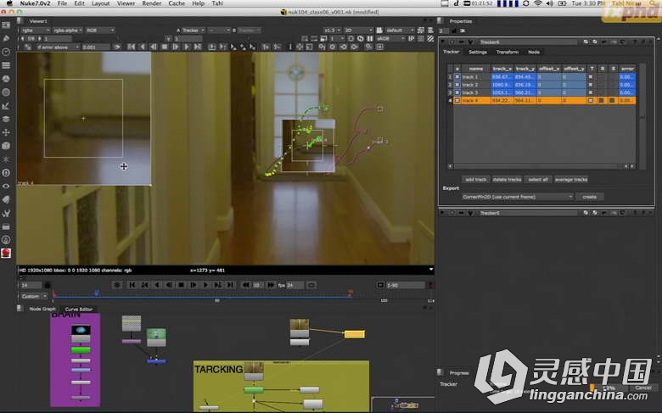Click the average tracks button
This screenshot has width=662, height=413.
571,180
